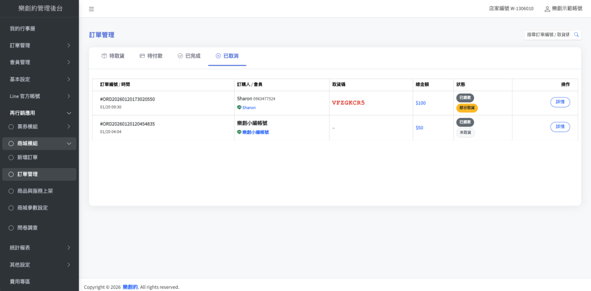This screenshot has height=291, width=591.
Task: Switch to the 待取貨 tab
Action: point(113,56)
